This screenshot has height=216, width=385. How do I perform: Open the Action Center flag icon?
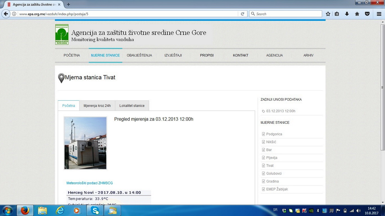pyautogui.click(x=338, y=211)
